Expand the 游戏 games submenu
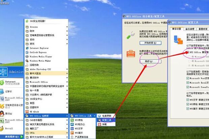209x139 pixels. [46, 44]
